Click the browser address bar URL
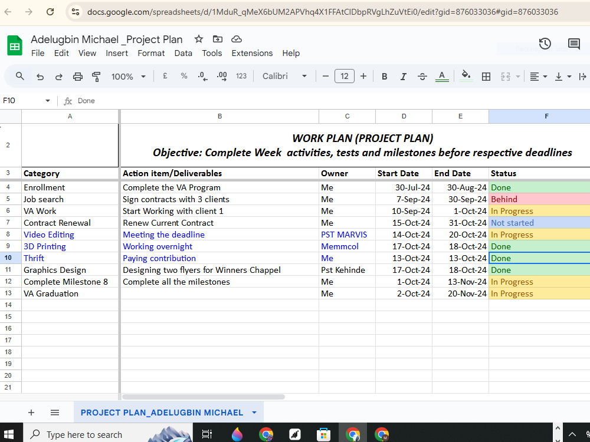 pos(323,12)
